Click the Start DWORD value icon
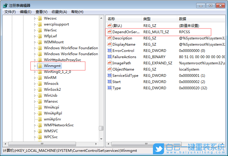The width and height of the screenshot is (228, 156). [109, 82]
